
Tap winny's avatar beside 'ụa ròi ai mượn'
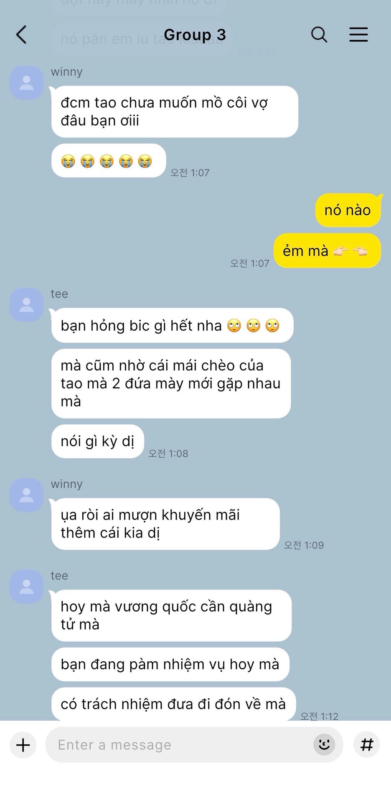click(26, 495)
